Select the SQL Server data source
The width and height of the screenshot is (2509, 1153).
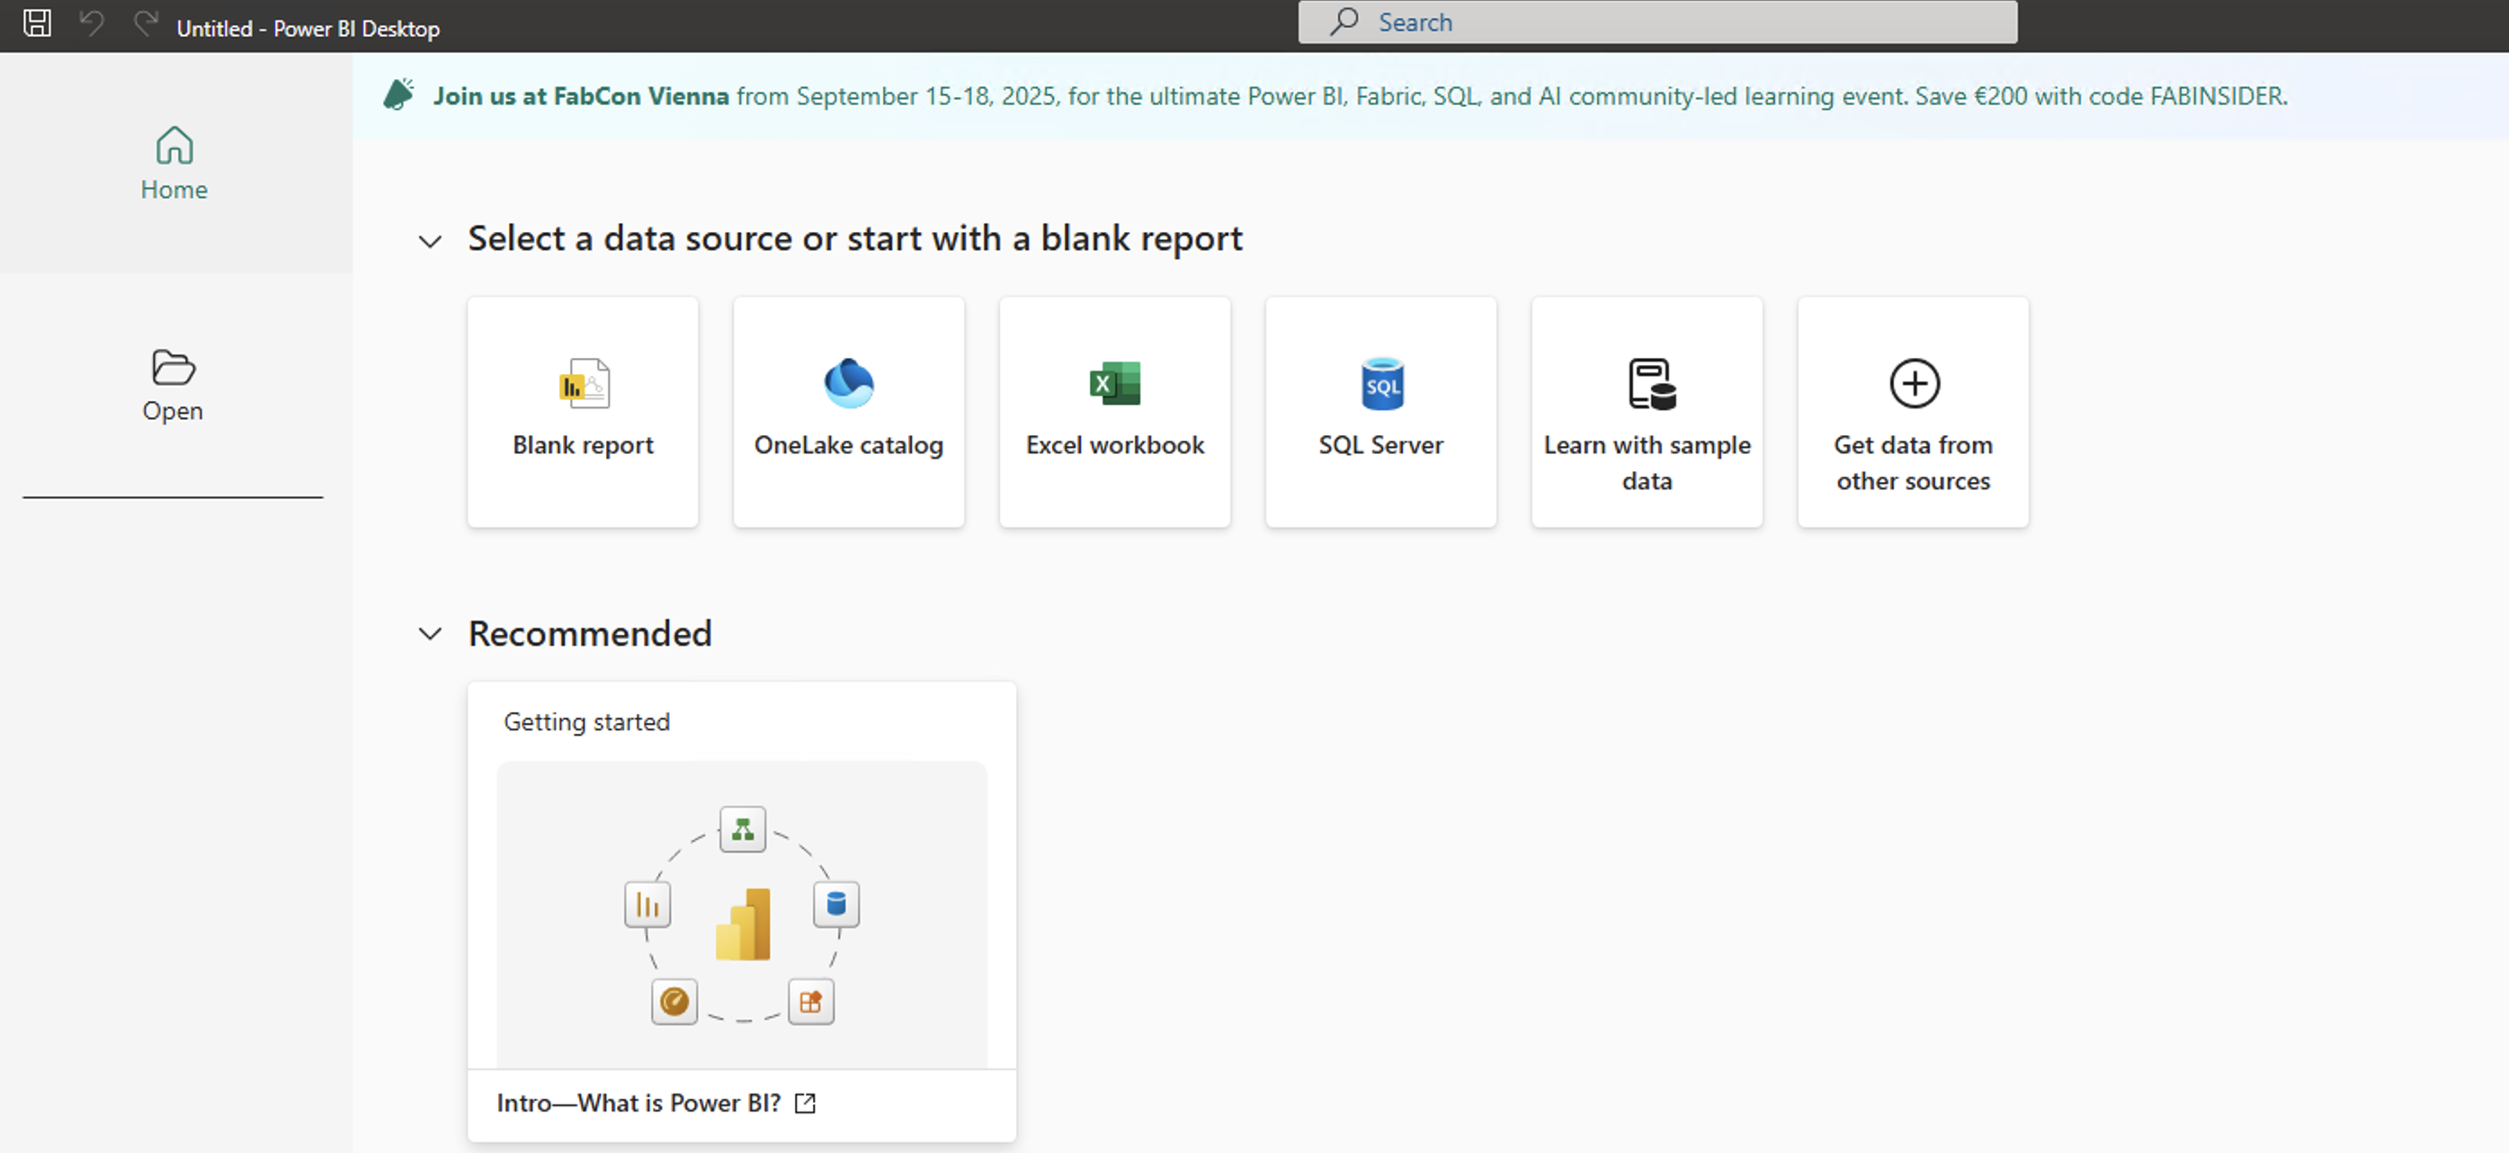[1380, 412]
